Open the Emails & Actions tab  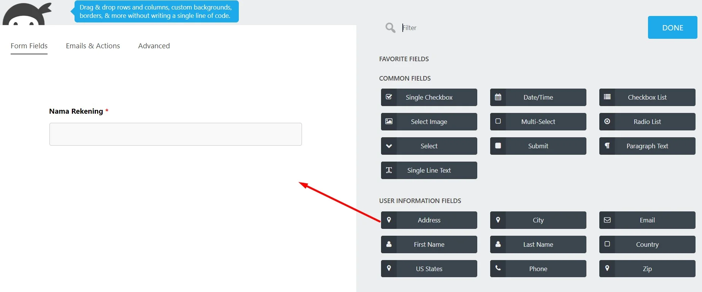[93, 46]
